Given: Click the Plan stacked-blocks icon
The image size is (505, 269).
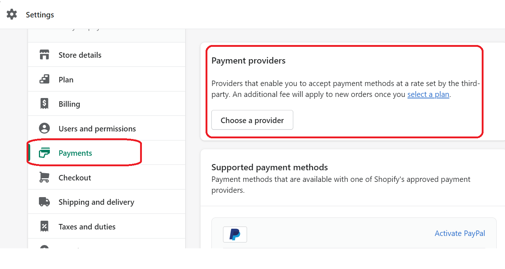Looking at the screenshot, I should tap(44, 79).
